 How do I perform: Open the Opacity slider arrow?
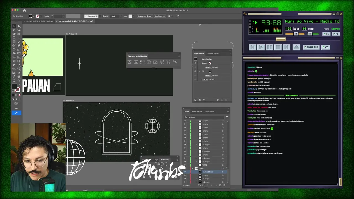(121, 16)
